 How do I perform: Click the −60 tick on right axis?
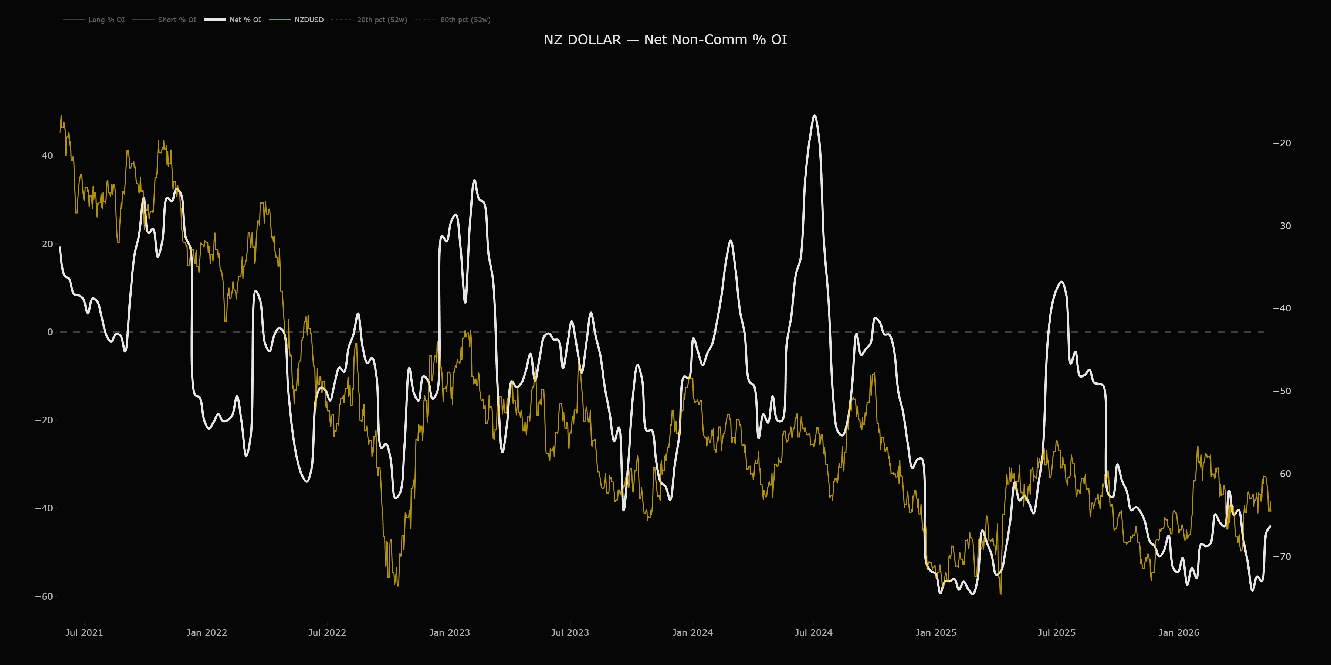pyautogui.click(x=1282, y=474)
